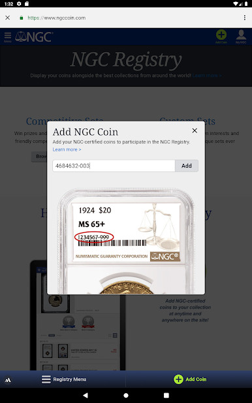Screen dimensions: 252x403
Task: Tap the Android back navigation button
Action: [86, 395]
